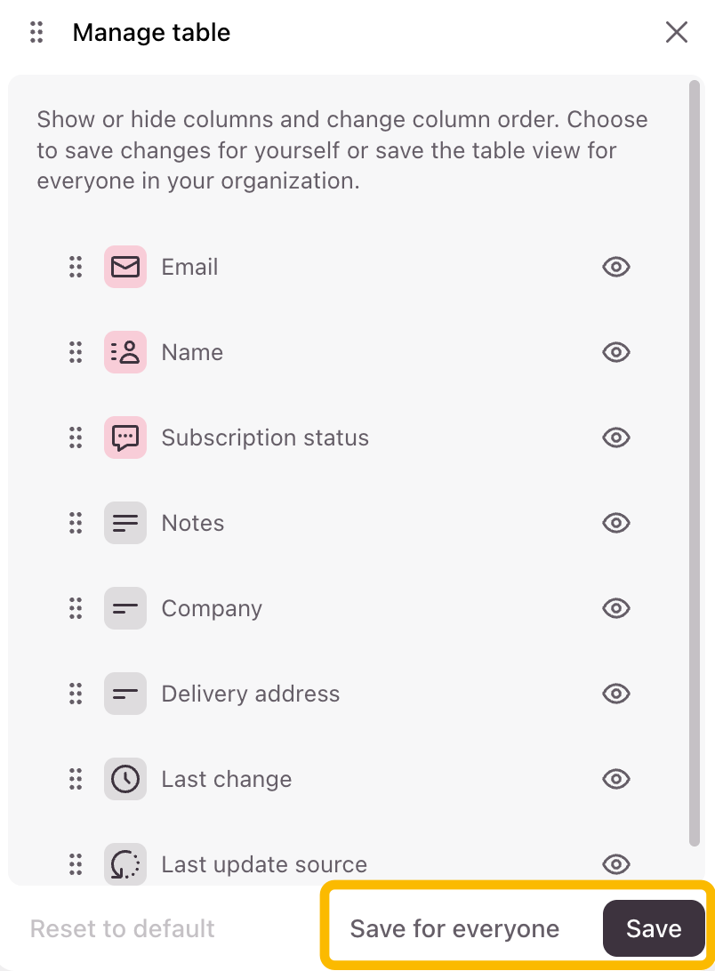Toggle visibility of the Notes column
This screenshot has height=971, width=715.
[616, 523]
